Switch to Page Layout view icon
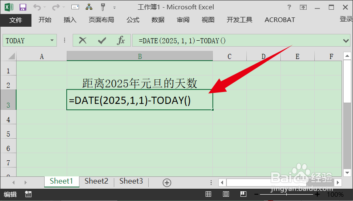This screenshot has height=201, width=353. point(226,194)
